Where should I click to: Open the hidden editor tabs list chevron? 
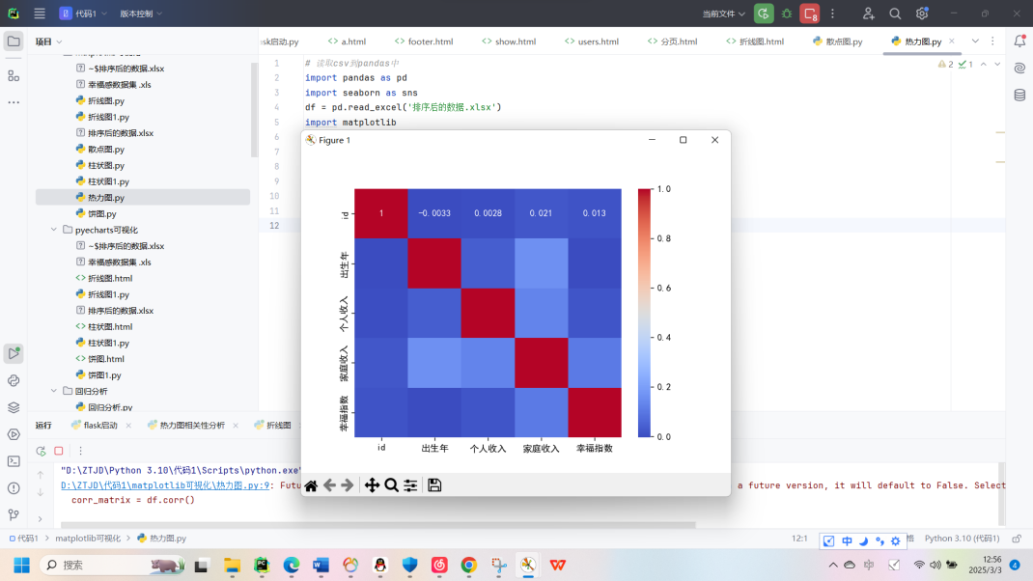975,41
